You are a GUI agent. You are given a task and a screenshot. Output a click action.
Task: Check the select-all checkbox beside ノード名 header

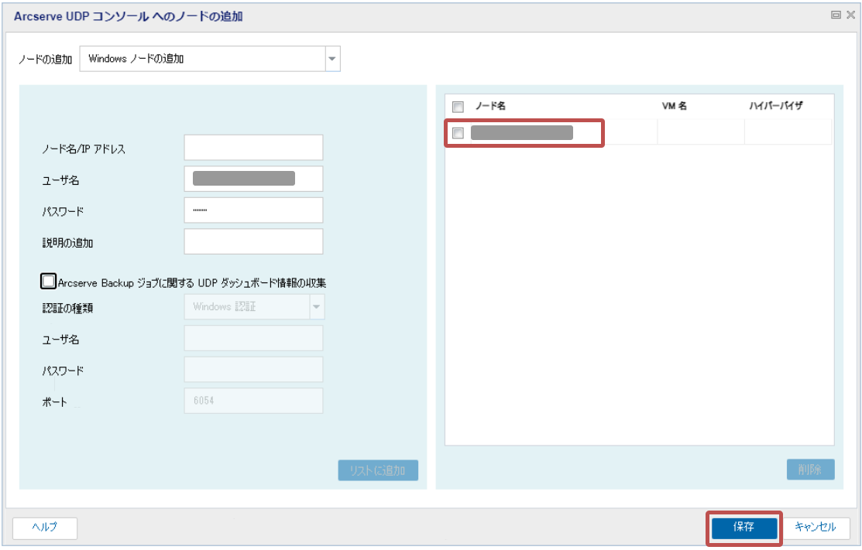(458, 107)
